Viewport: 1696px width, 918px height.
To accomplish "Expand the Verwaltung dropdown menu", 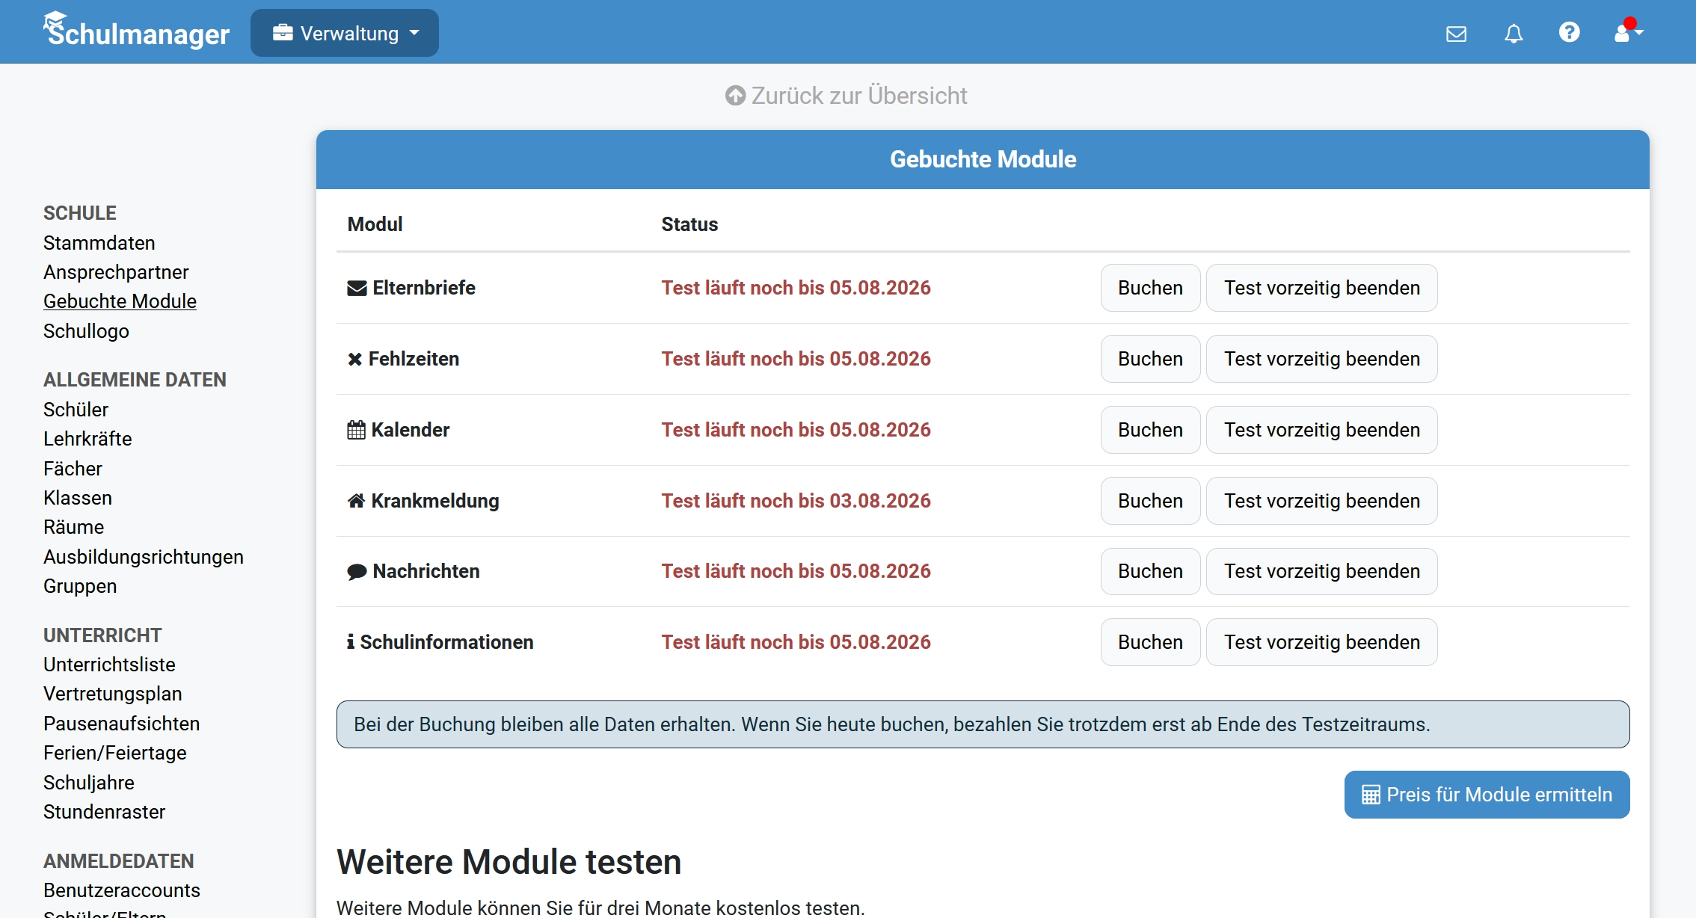I will pos(345,33).
